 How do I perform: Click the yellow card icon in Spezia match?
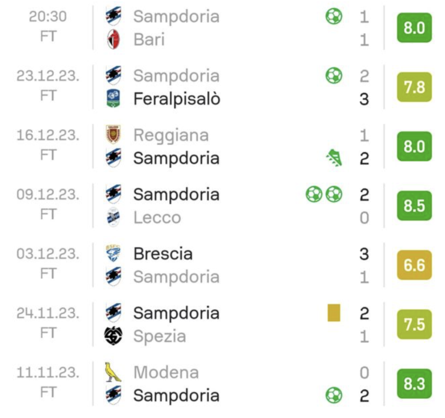point(334,313)
